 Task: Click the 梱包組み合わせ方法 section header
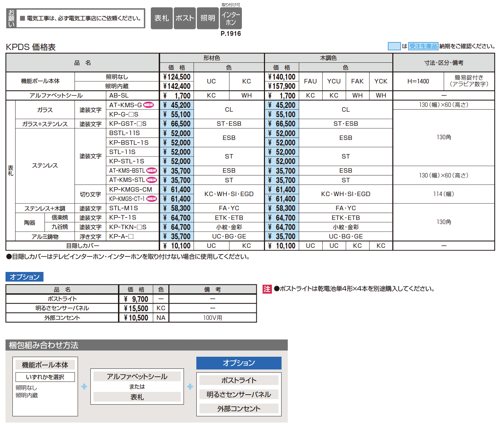point(147,345)
